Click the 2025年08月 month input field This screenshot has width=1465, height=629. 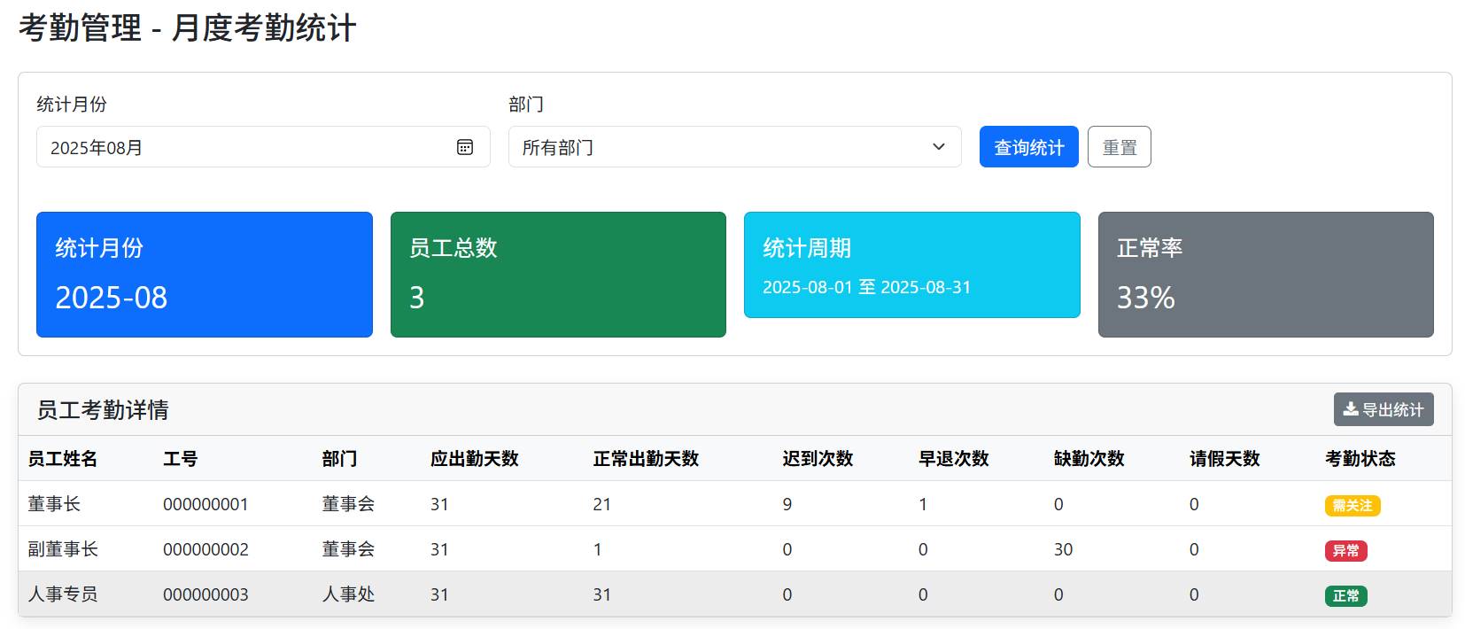[248, 147]
